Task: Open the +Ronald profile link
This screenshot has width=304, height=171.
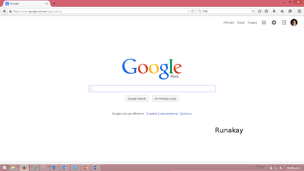Action: point(228,22)
